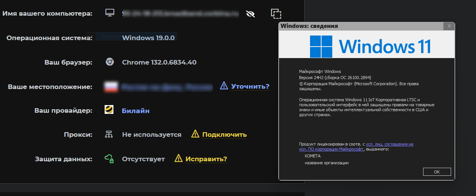This screenshot has height=196, width=476.
Task: Click the Корпорация Майкрософт copyright line
Action: [x=359, y=86]
